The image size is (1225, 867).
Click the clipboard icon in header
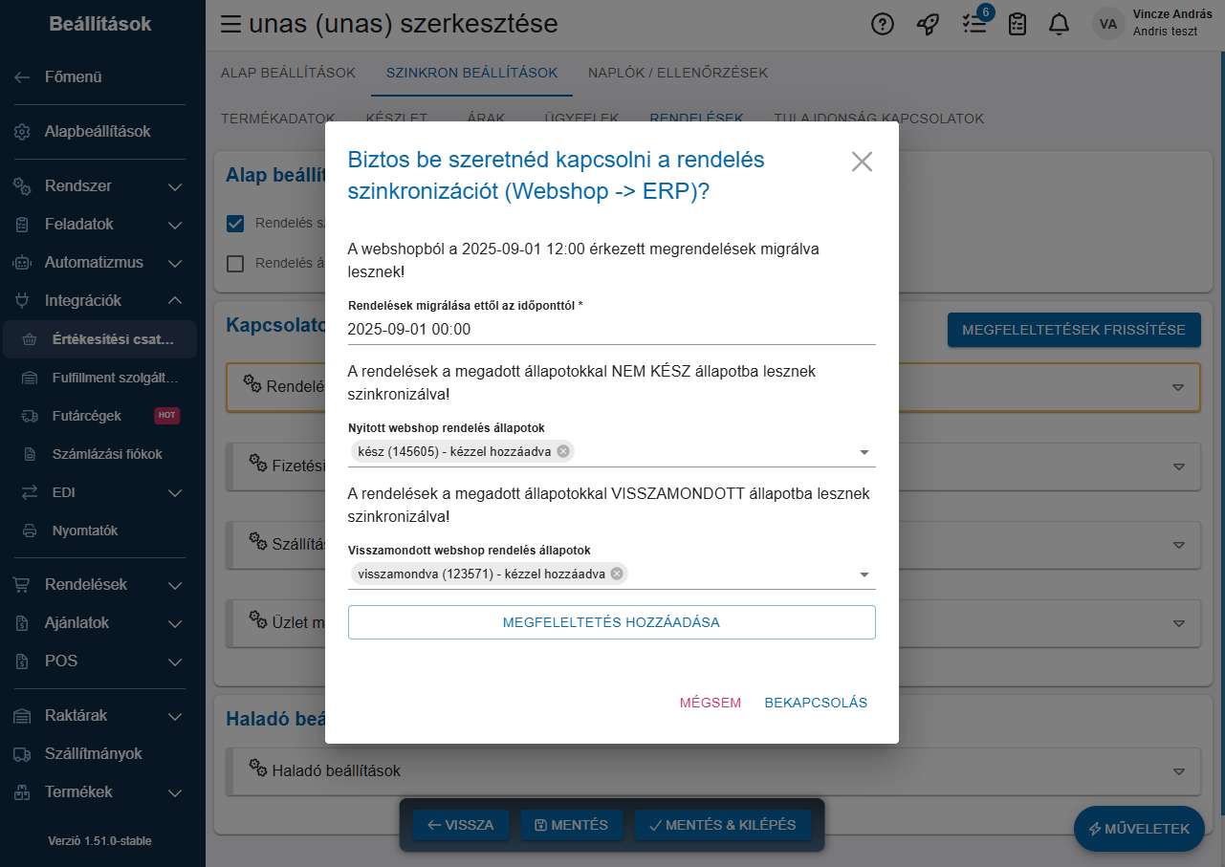(x=1017, y=25)
